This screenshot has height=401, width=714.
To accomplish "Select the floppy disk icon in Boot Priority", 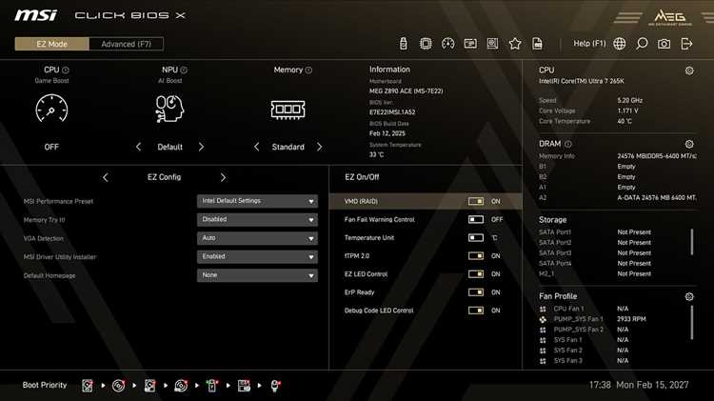I will 244,386.
